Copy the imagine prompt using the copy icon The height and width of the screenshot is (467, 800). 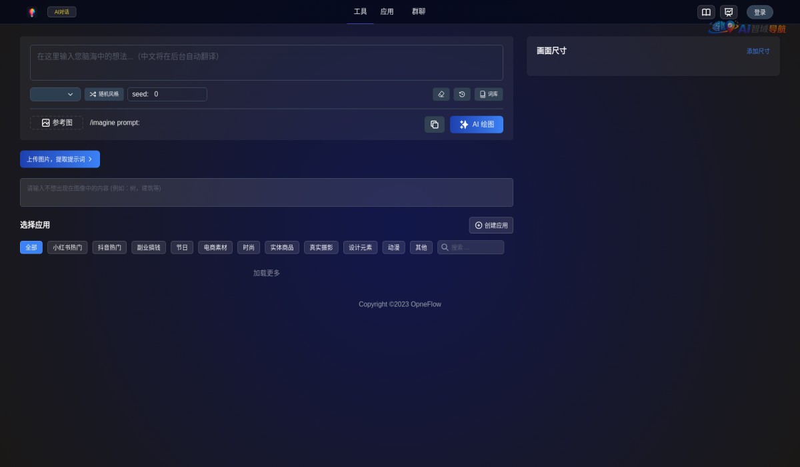435,125
